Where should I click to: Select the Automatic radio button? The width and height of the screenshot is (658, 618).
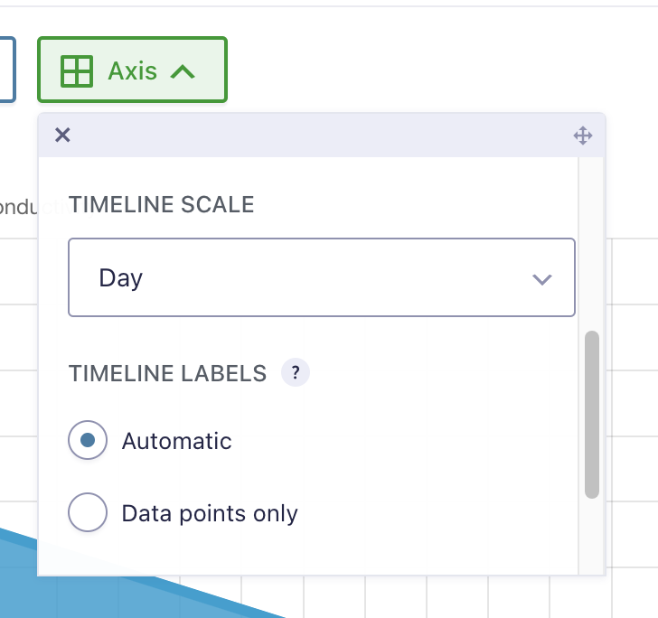88,441
